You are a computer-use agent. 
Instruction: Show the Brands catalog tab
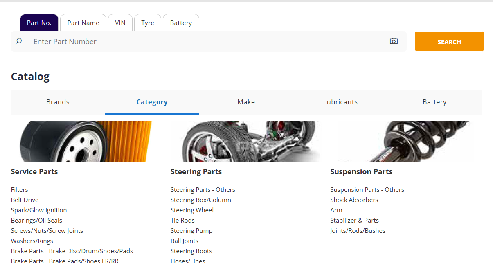tap(58, 102)
